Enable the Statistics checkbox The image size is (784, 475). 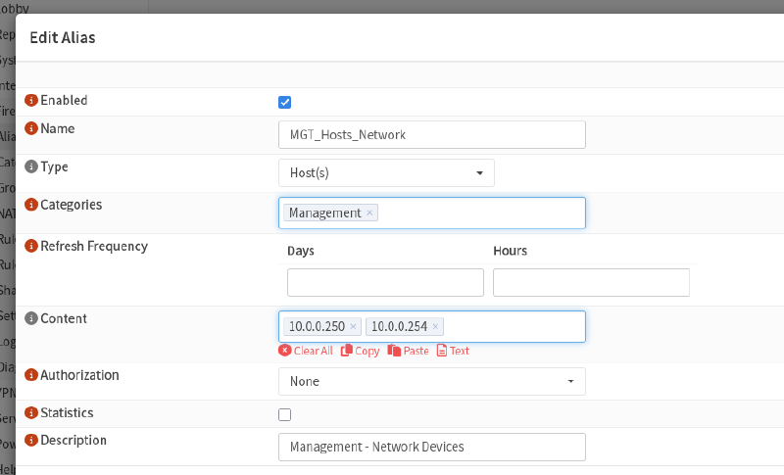(284, 414)
